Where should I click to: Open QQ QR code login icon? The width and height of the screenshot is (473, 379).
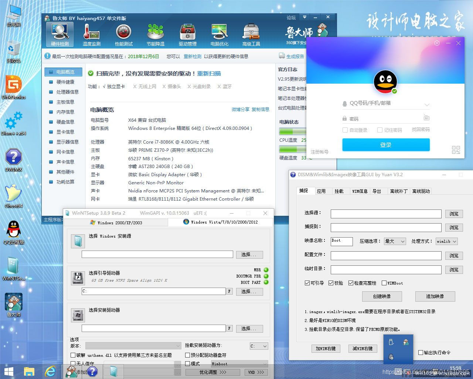(x=456, y=150)
